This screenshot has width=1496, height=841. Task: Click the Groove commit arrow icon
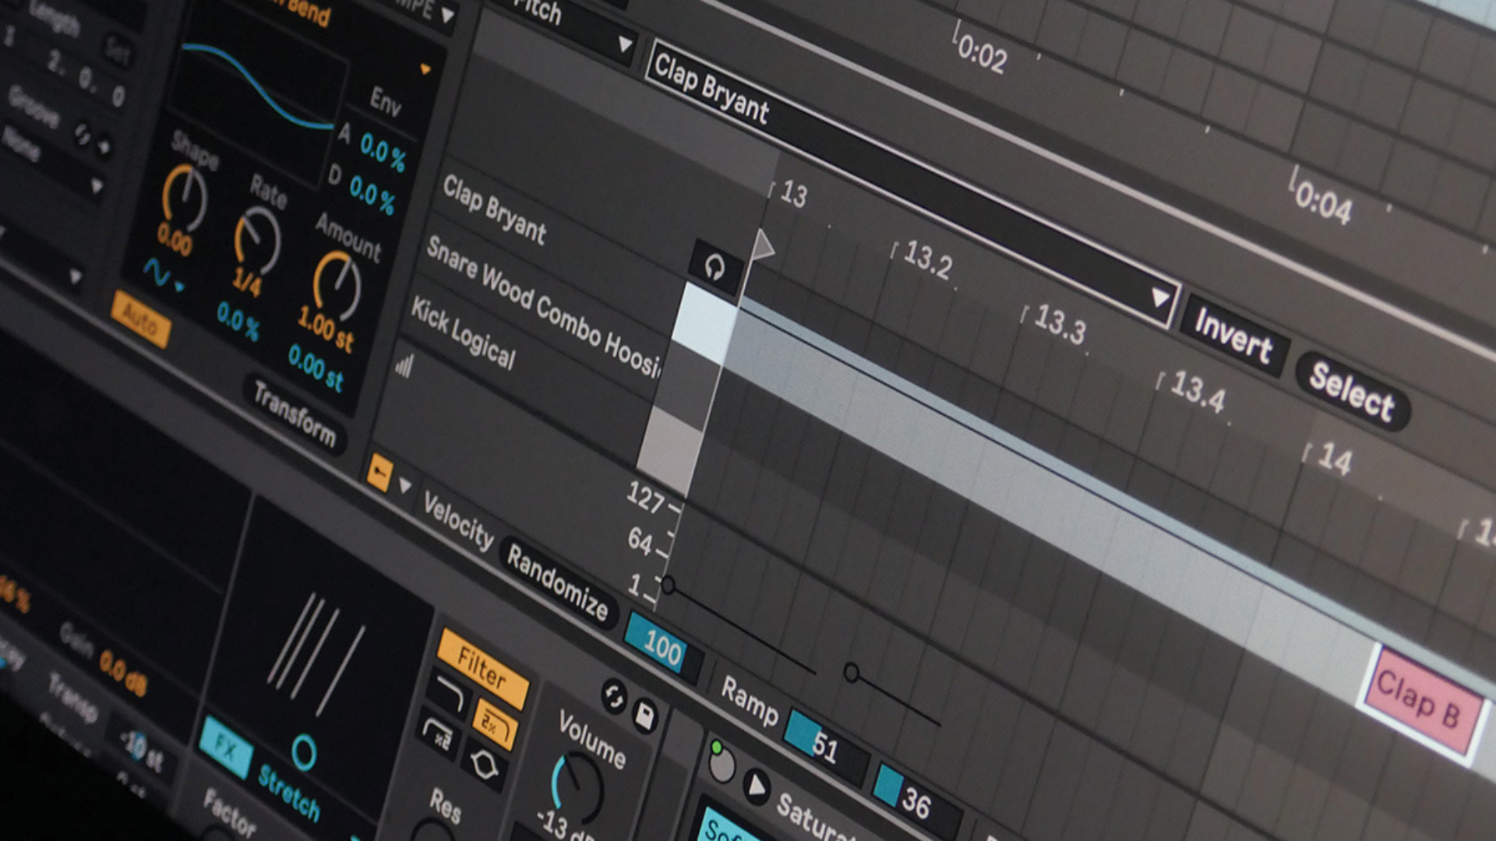[104, 146]
